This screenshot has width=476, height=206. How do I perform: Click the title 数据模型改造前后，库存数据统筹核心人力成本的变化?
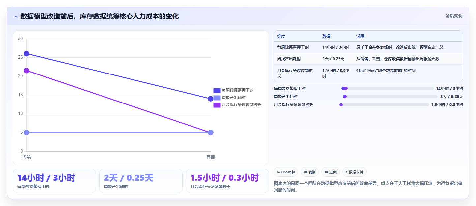click(x=100, y=16)
